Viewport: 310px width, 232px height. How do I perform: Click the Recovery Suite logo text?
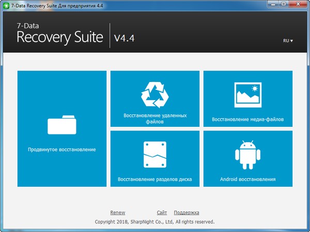[x=60, y=37]
